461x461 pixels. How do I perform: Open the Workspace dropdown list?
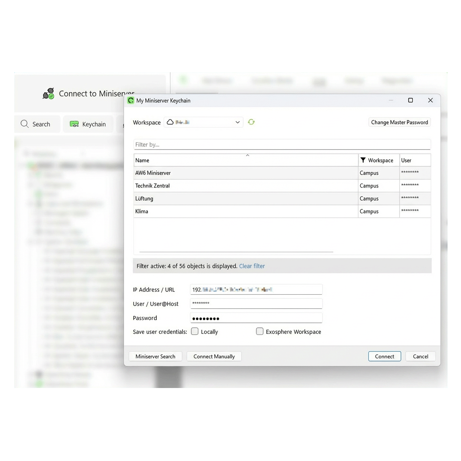pos(237,122)
